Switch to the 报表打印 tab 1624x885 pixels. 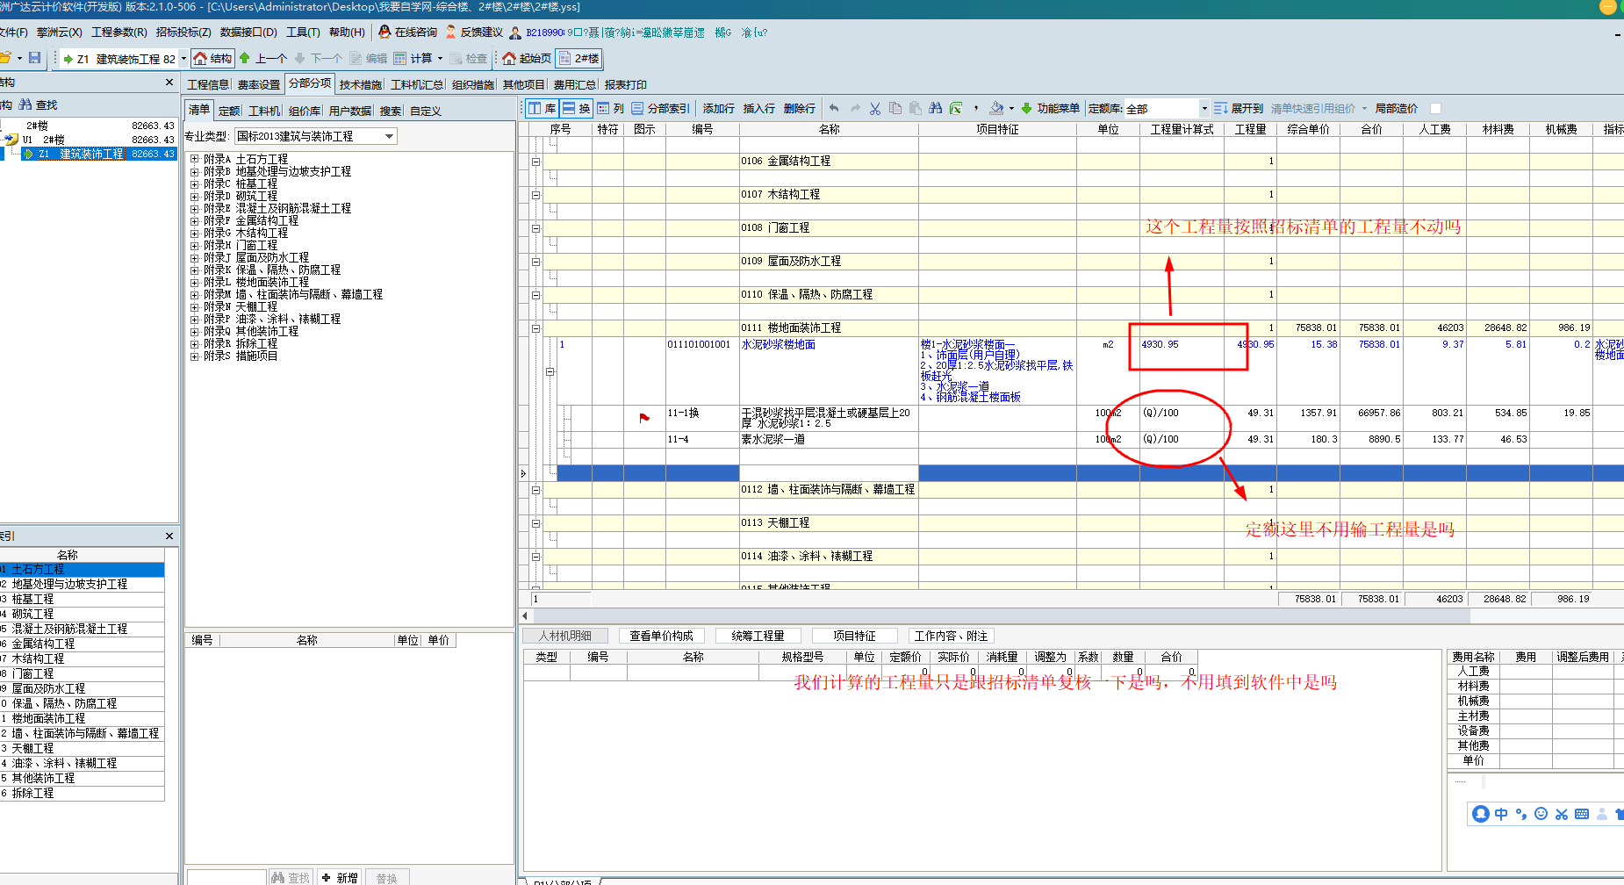625,85
